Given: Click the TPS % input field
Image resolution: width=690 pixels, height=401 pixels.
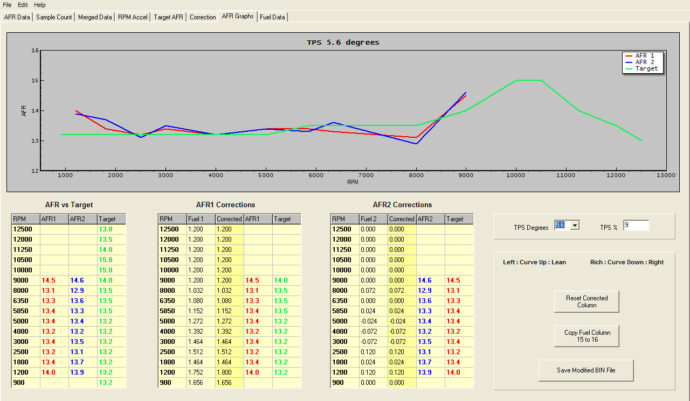Looking at the screenshot, I should (x=636, y=225).
